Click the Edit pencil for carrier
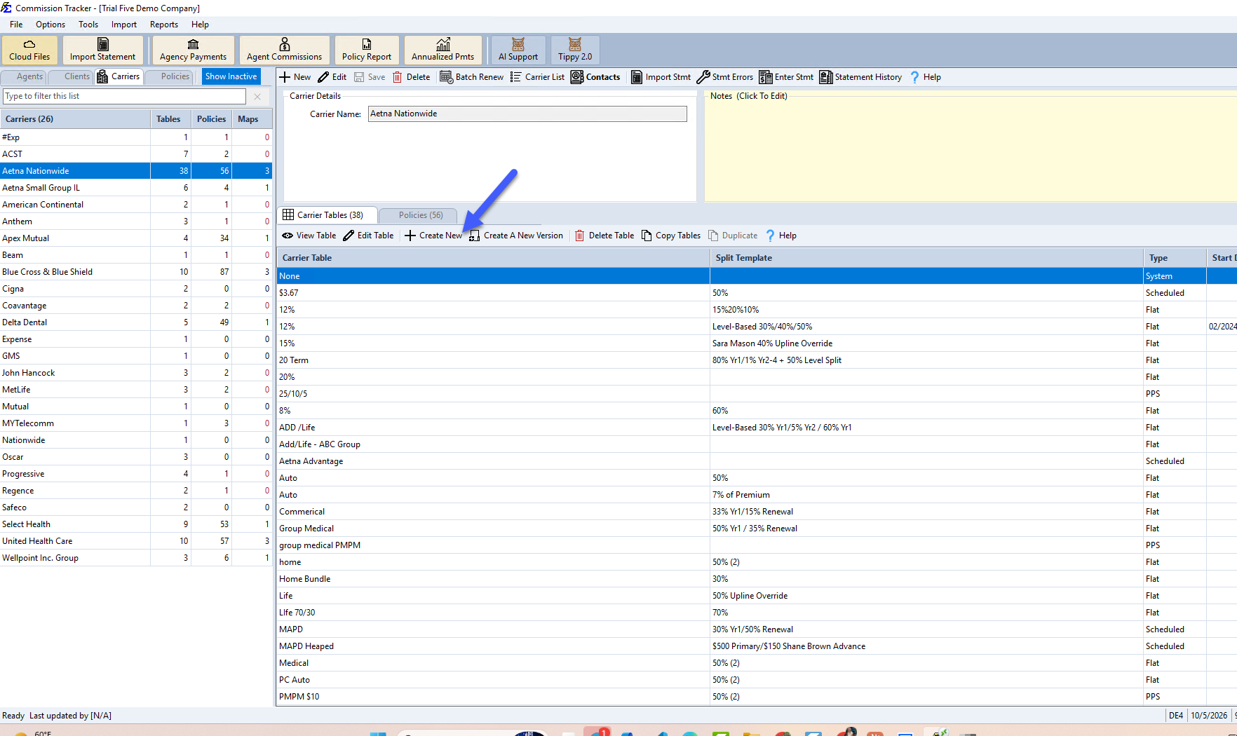Image resolution: width=1237 pixels, height=736 pixels. pyautogui.click(x=332, y=77)
